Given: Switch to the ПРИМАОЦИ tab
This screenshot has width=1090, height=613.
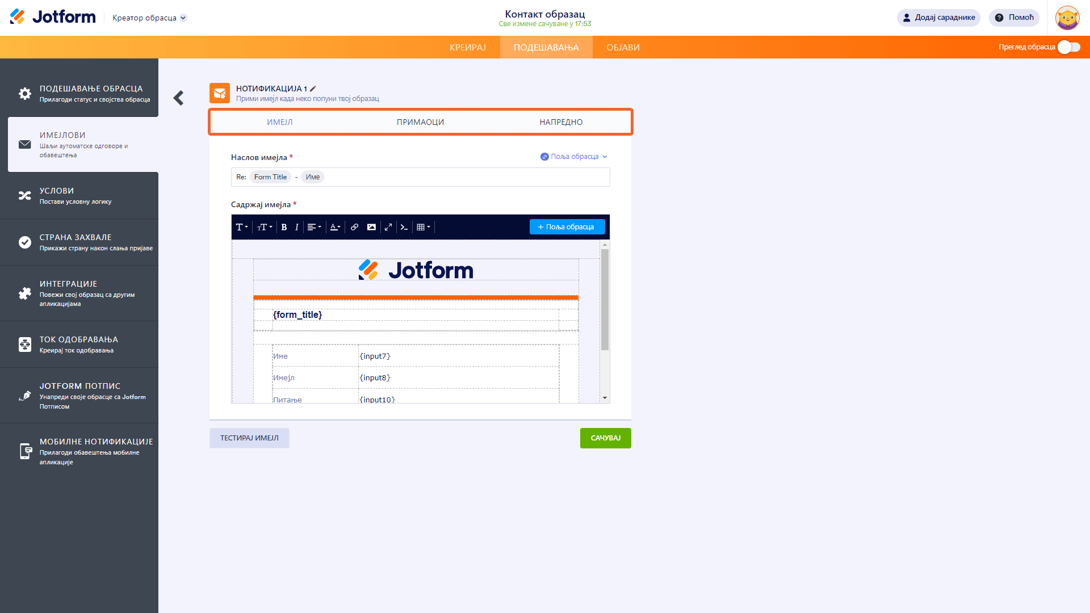Looking at the screenshot, I should (x=420, y=122).
